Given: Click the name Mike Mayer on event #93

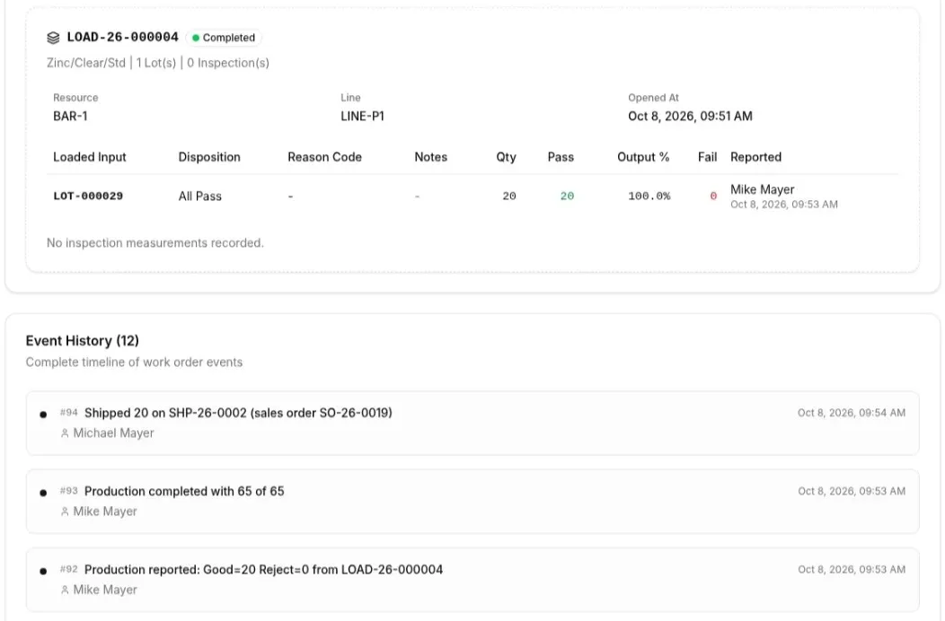Looking at the screenshot, I should (105, 512).
